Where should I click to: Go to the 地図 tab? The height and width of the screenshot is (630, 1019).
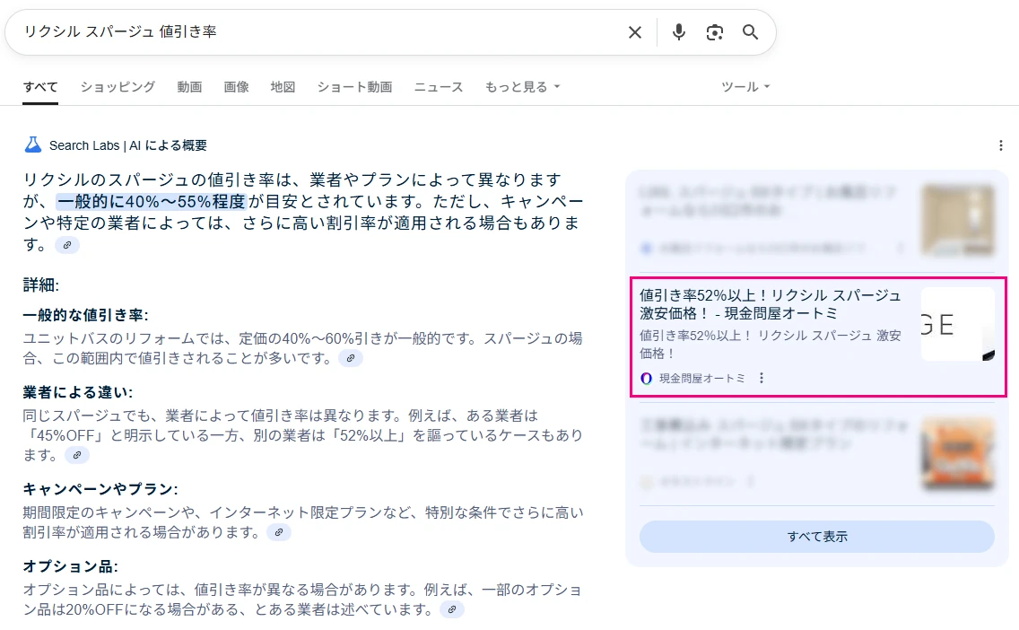point(283,87)
